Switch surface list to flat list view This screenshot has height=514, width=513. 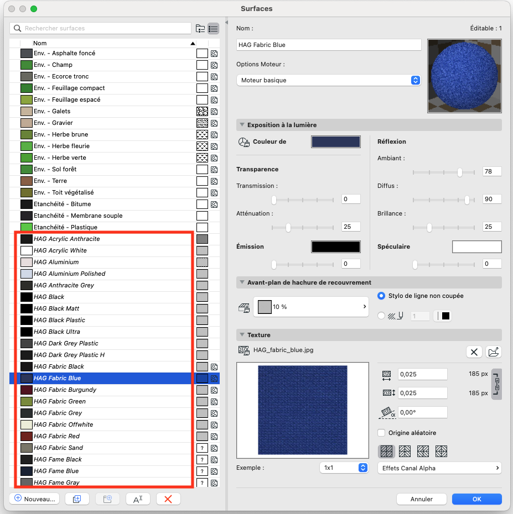pos(214,29)
